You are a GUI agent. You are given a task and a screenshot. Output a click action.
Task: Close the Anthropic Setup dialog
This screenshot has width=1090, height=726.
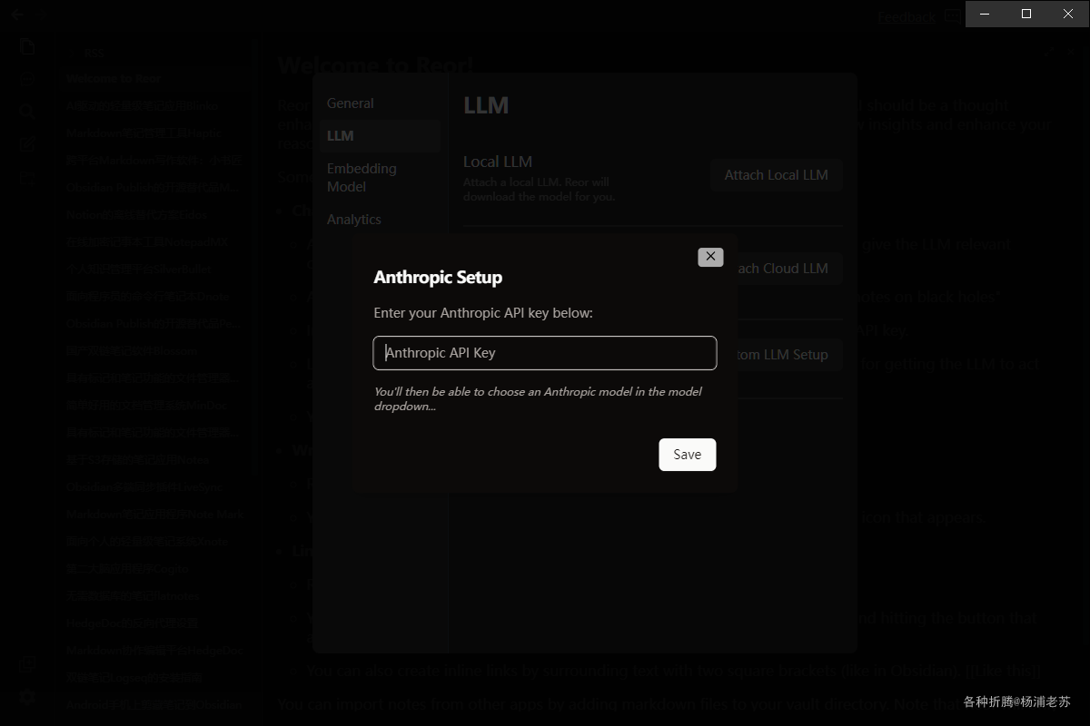coord(710,257)
